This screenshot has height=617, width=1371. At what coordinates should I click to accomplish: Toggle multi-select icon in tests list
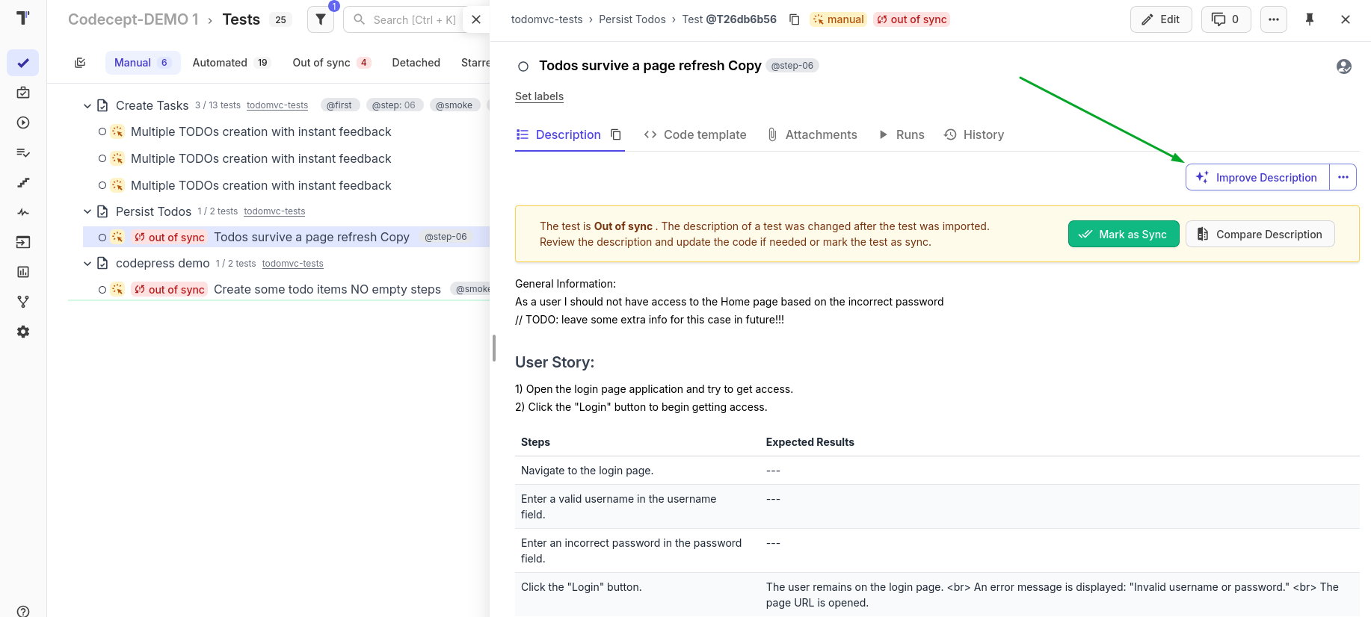80,63
